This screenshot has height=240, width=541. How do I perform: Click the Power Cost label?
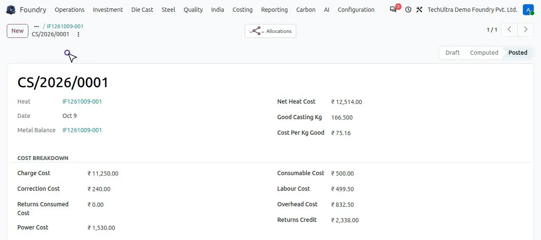(33, 227)
